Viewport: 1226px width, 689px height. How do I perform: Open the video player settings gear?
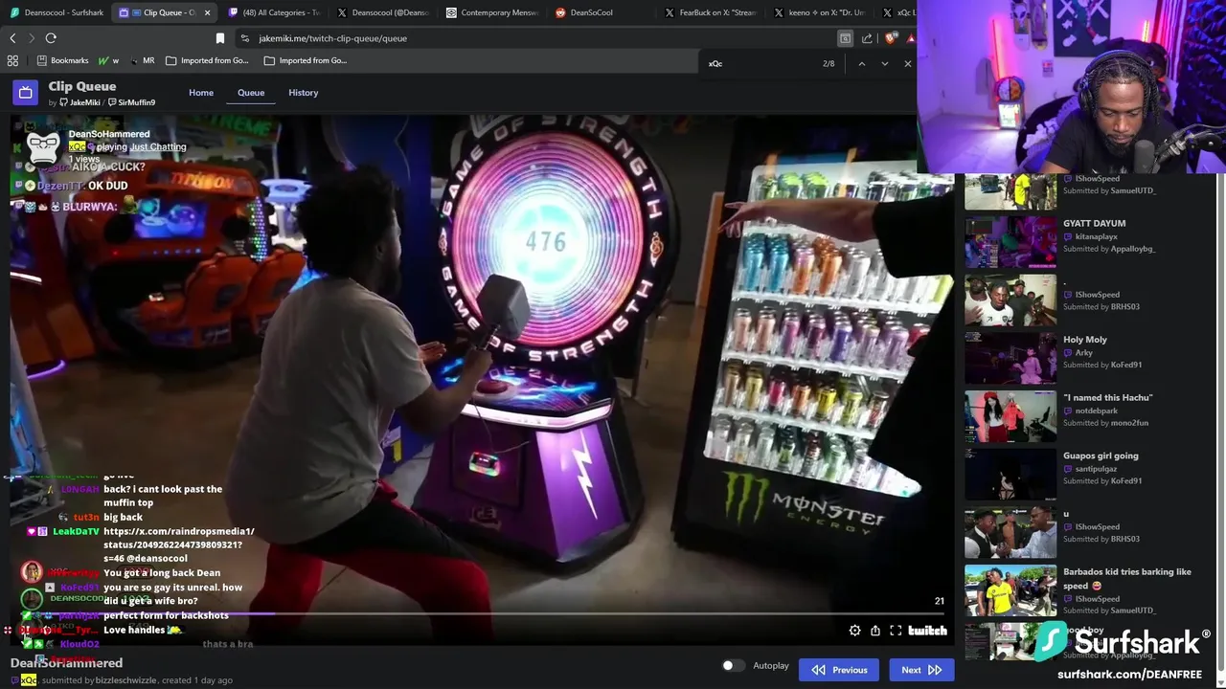[x=854, y=631]
